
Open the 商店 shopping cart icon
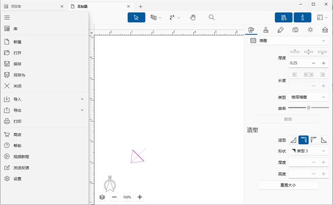tap(7, 134)
